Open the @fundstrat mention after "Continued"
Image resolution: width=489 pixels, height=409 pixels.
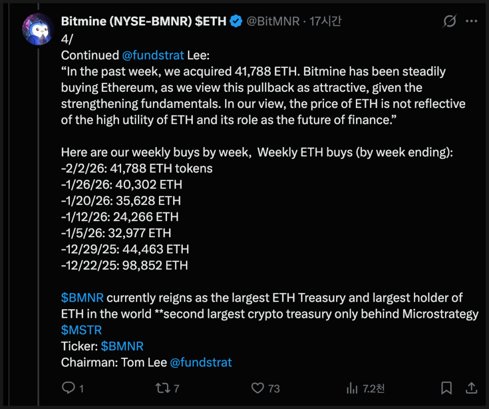[152, 55]
